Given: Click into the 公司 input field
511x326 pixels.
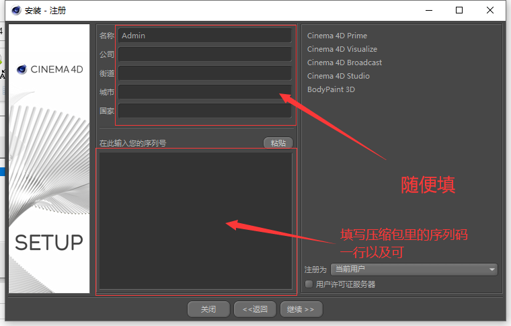Looking at the screenshot, I should [205, 54].
